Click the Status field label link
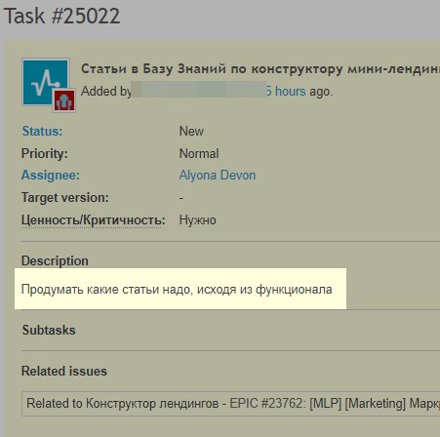The width and height of the screenshot is (440, 437). click(x=42, y=132)
